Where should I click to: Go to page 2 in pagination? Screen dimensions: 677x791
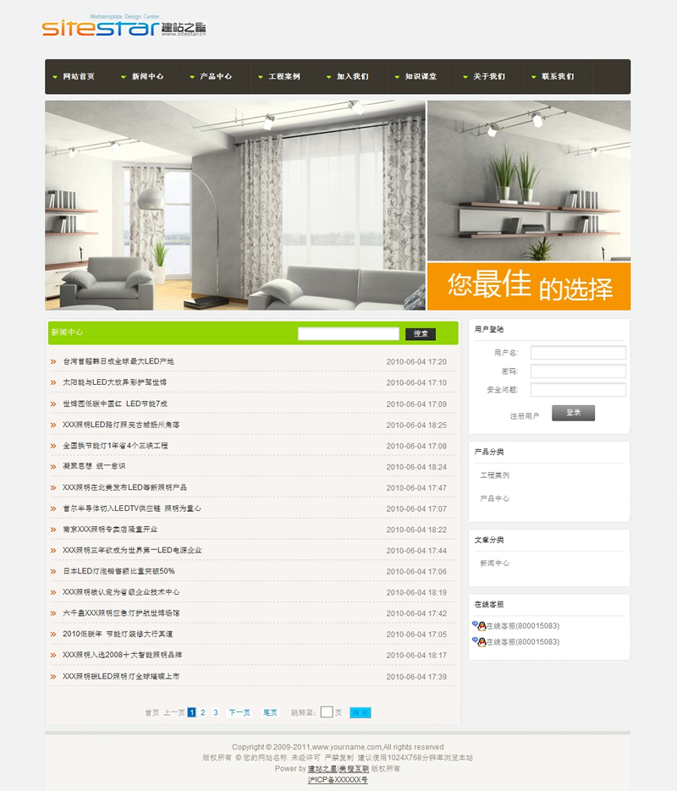coord(203,712)
